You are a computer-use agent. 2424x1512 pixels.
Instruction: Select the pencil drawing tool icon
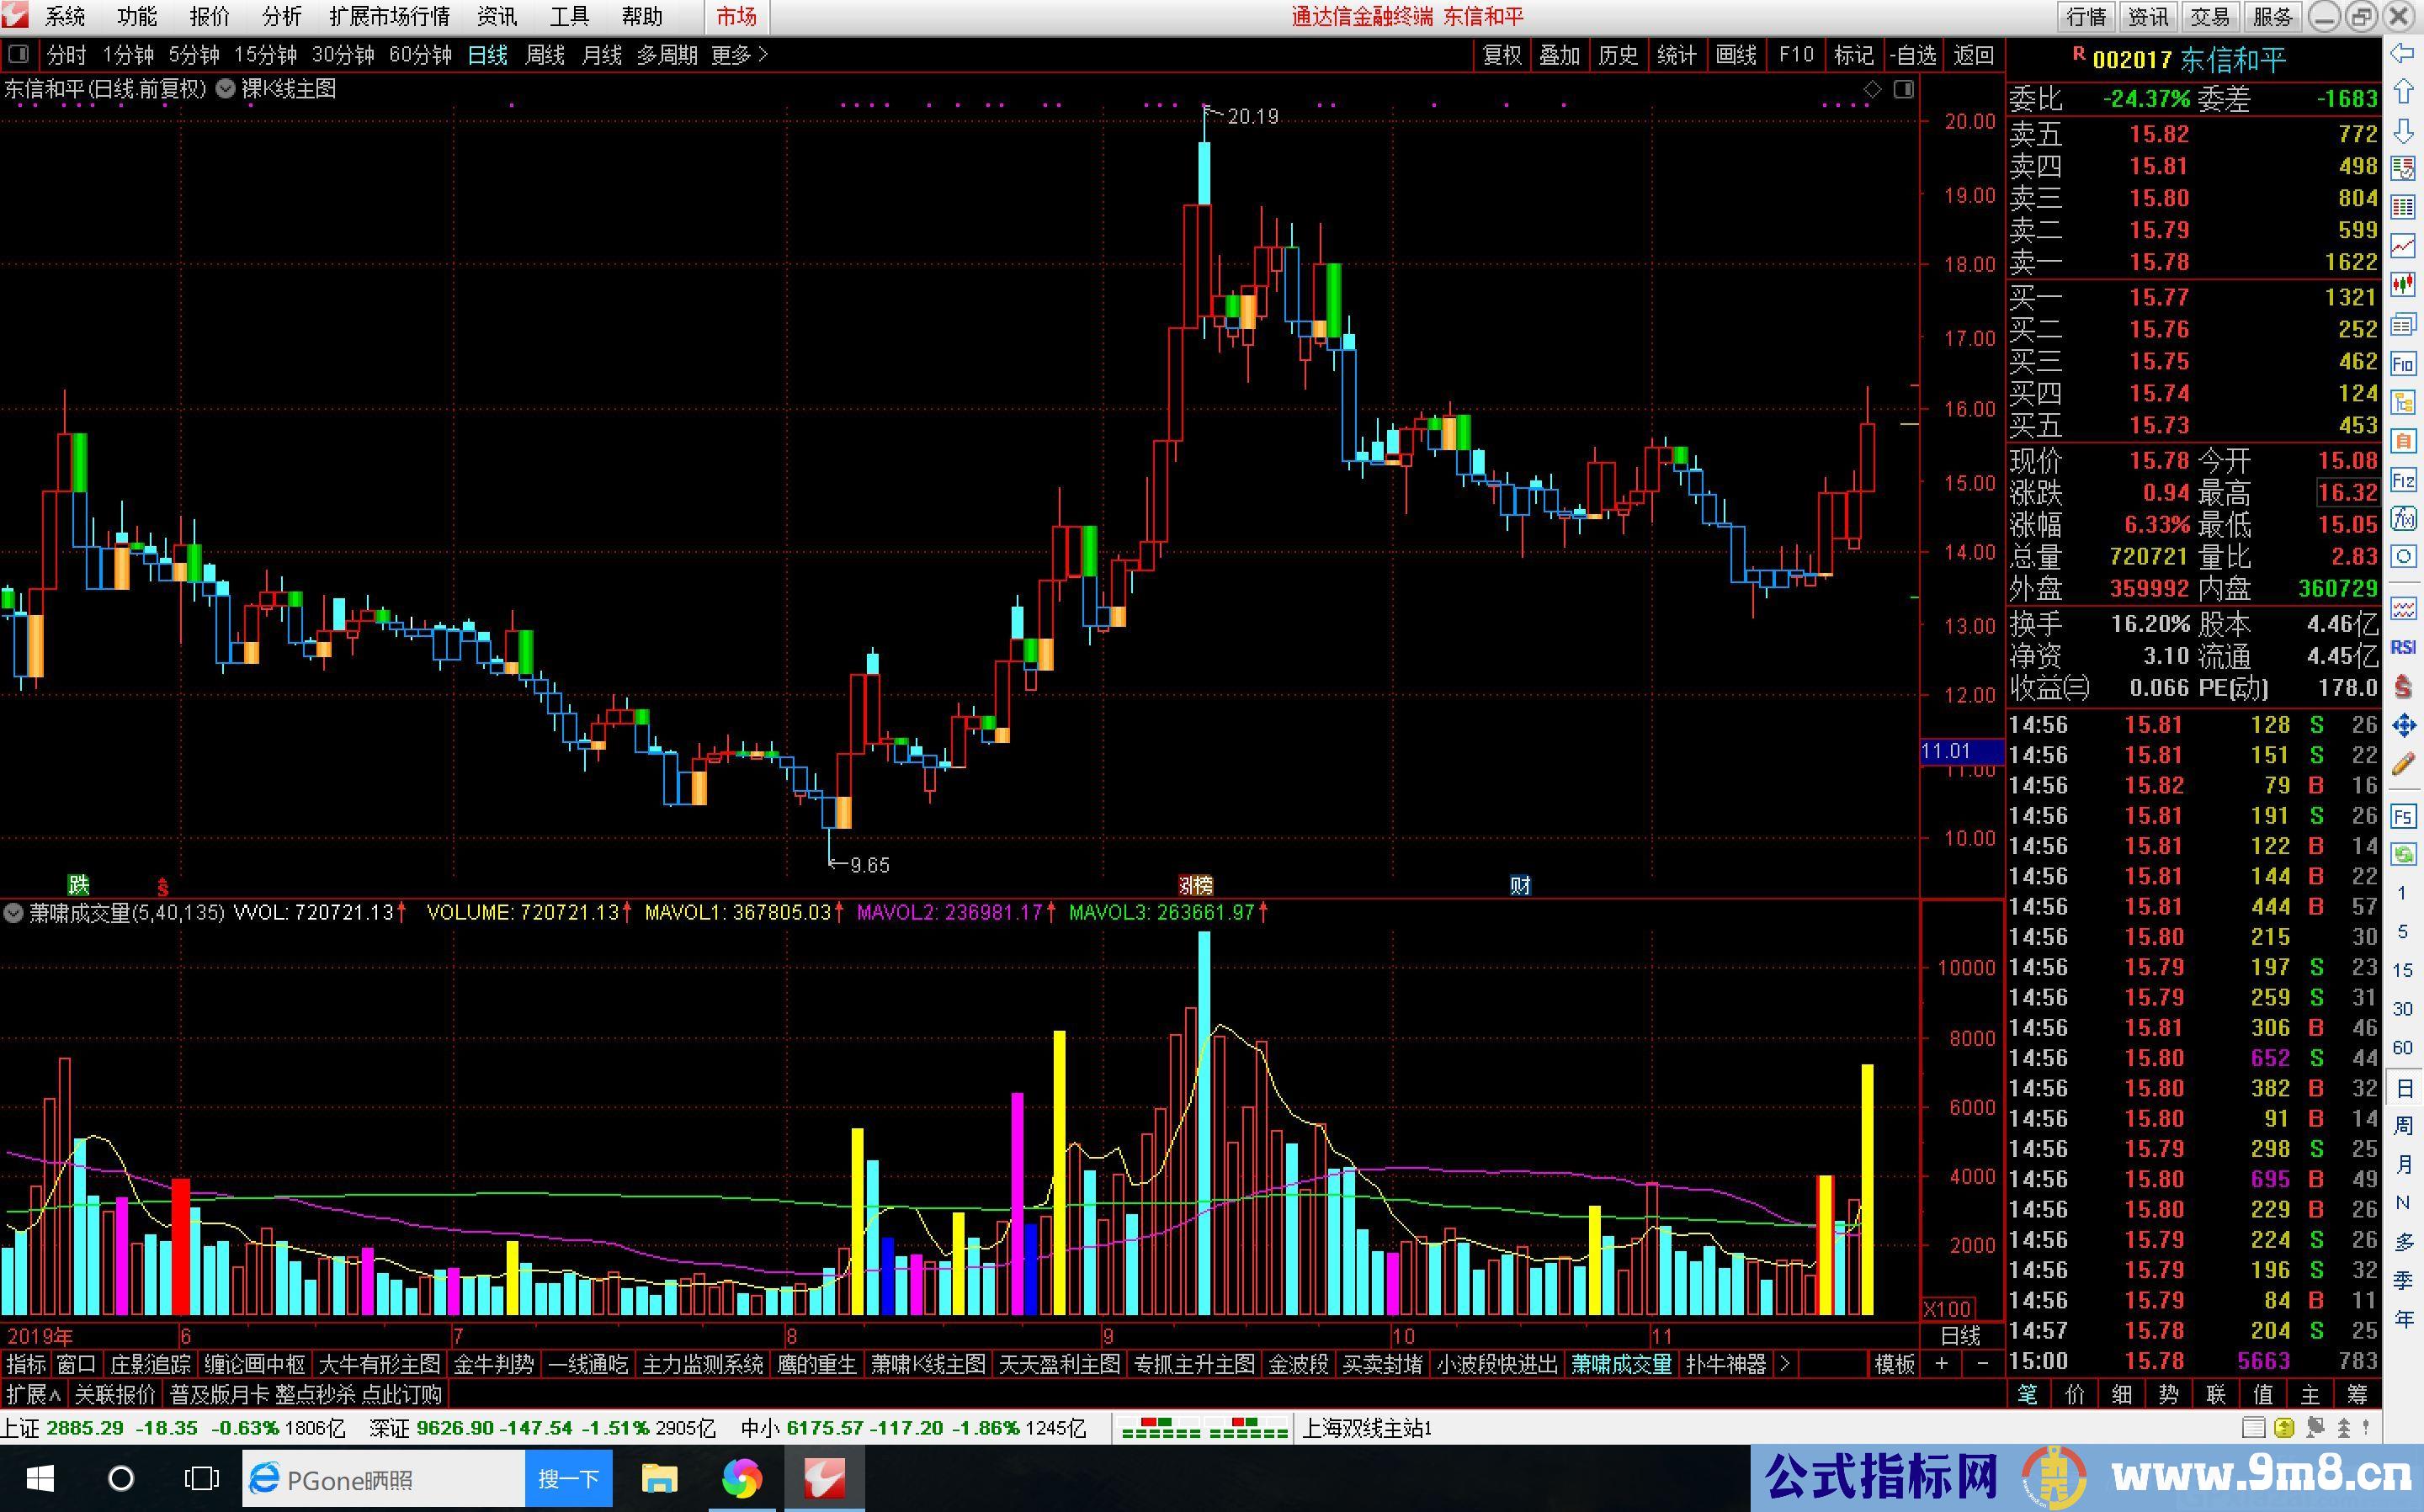(2403, 765)
